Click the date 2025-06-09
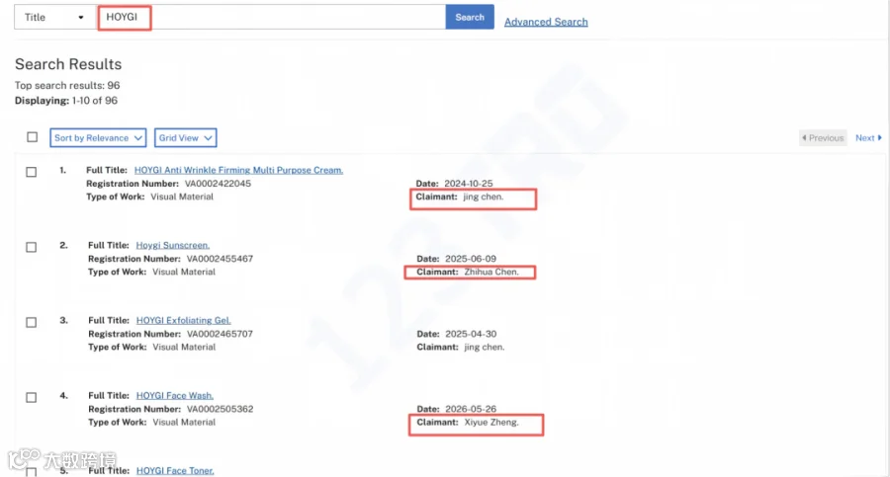This screenshot has width=890, height=477. (x=471, y=259)
